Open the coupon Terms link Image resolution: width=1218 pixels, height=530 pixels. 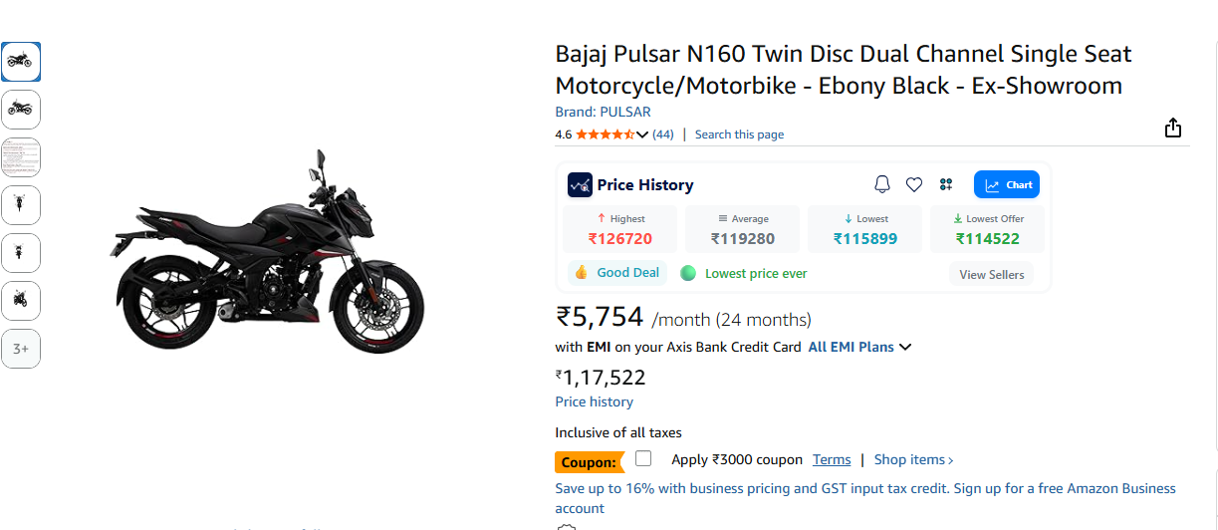(x=832, y=459)
